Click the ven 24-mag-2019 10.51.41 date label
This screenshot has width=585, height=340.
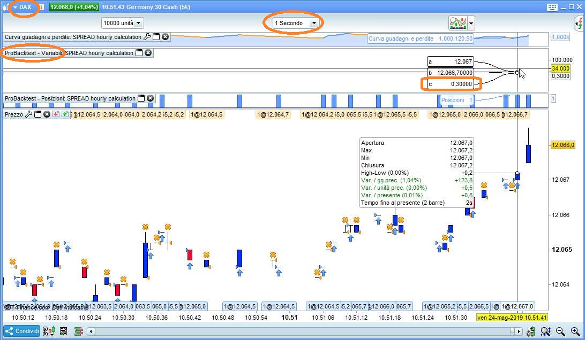click(x=512, y=318)
